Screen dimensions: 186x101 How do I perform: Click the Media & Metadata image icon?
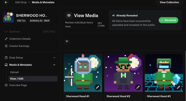point(6,65)
